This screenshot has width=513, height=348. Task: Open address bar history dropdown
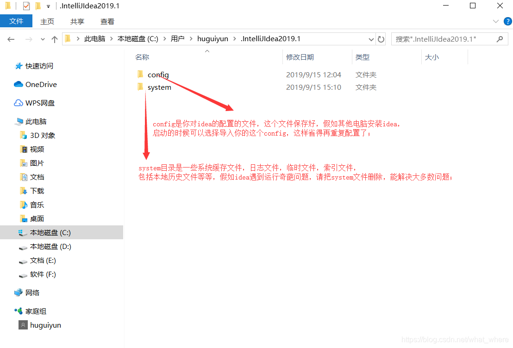coord(371,39)
